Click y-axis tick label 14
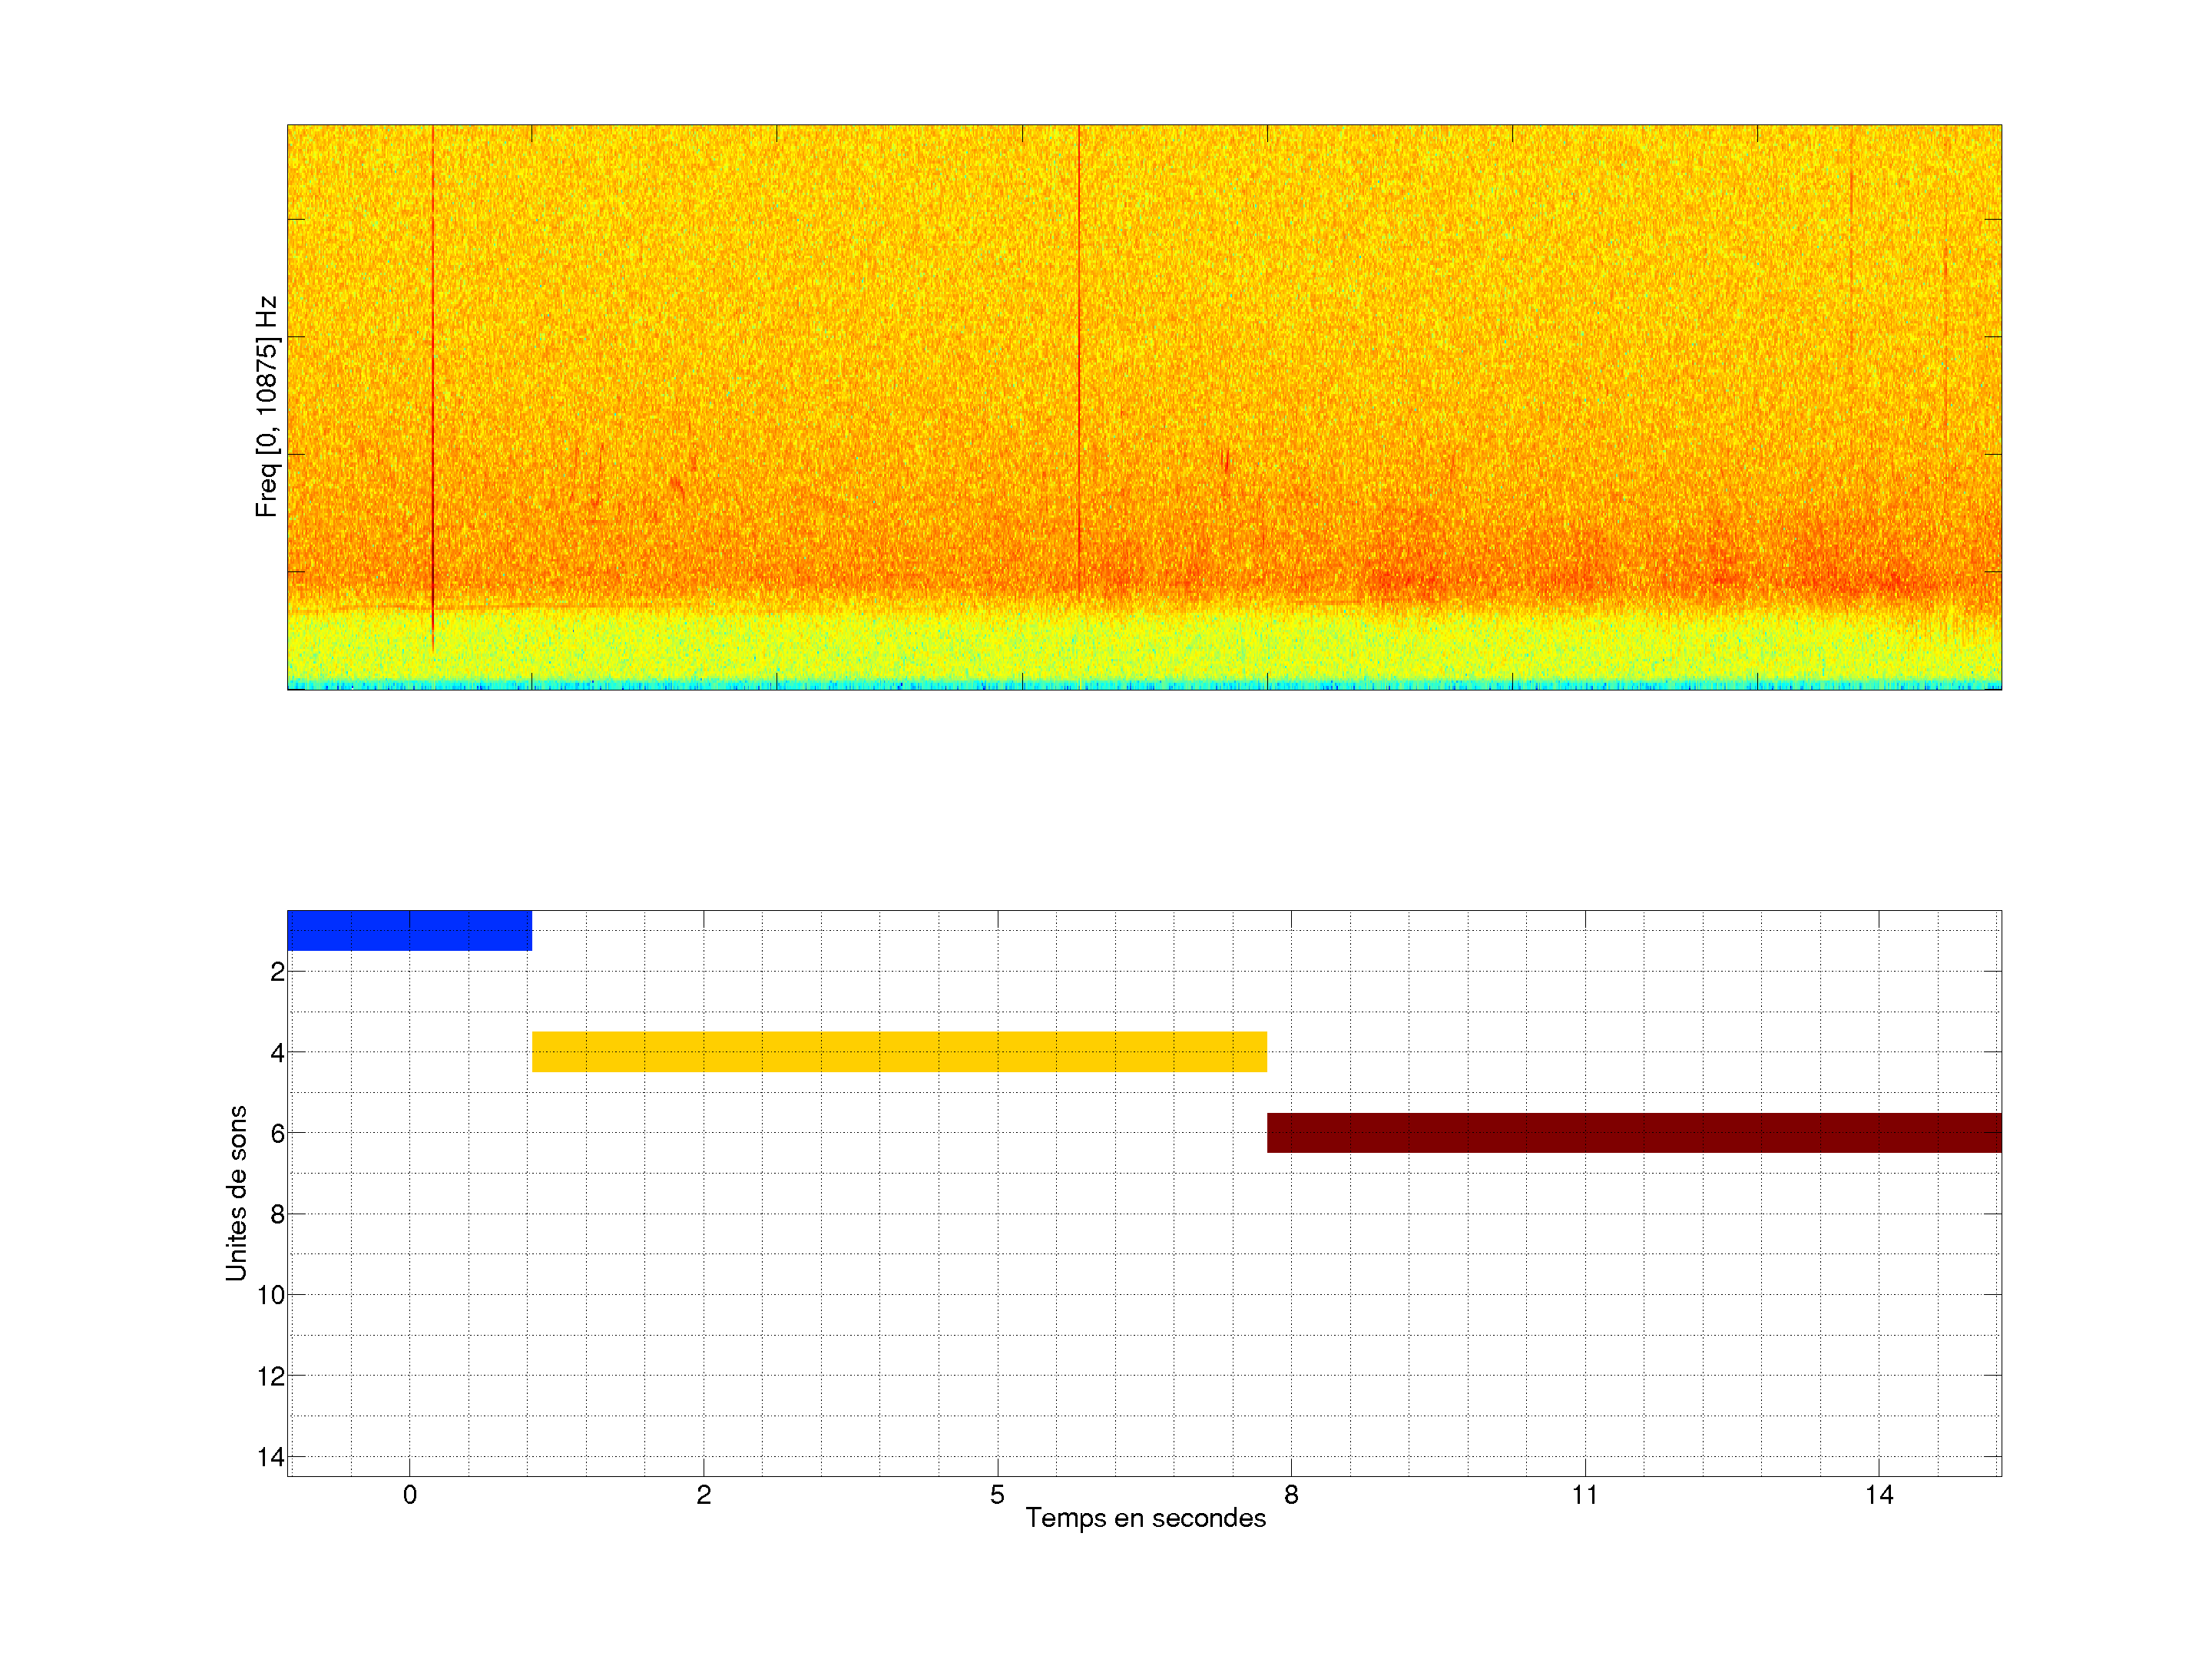This screenshot has height=1659, width=2212. click(x=271, y=1457)
